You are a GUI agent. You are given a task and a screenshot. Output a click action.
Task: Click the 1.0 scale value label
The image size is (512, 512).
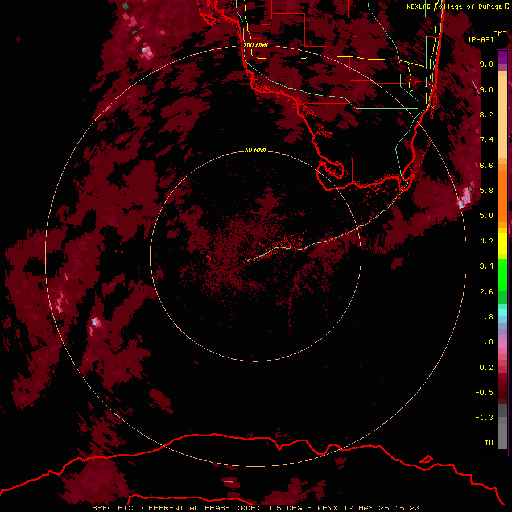pyautogui.click(x=486, y=342)
